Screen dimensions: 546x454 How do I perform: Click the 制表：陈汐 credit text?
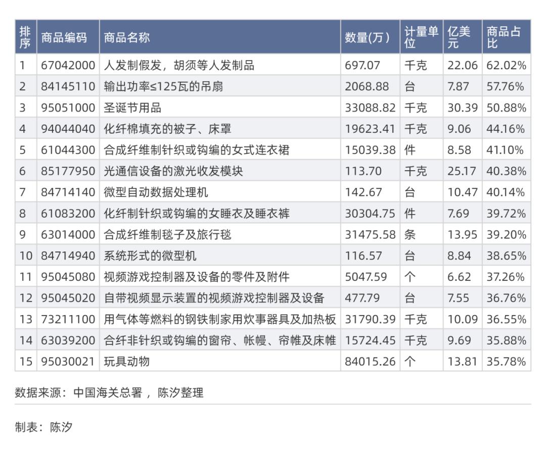point(45,425)
